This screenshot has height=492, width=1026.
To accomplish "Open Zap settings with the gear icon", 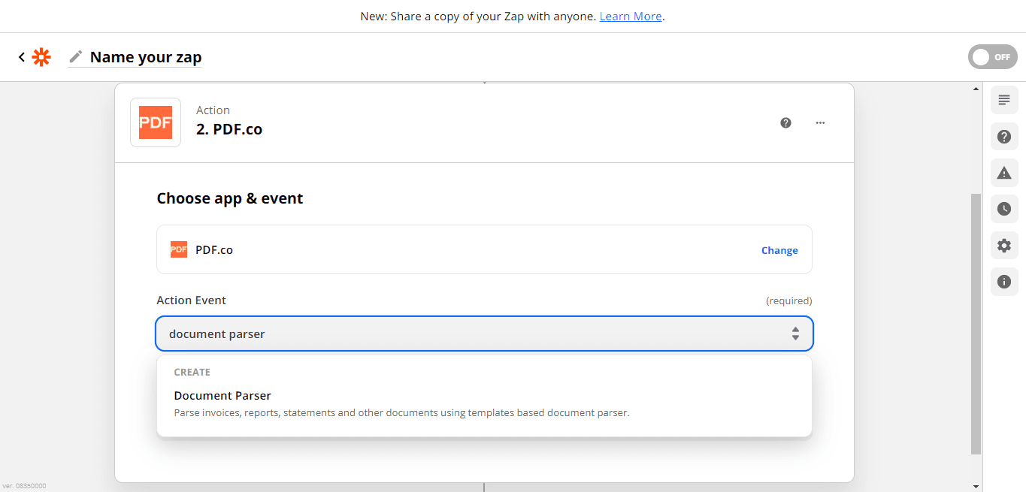I will (x=1004, y=245).
